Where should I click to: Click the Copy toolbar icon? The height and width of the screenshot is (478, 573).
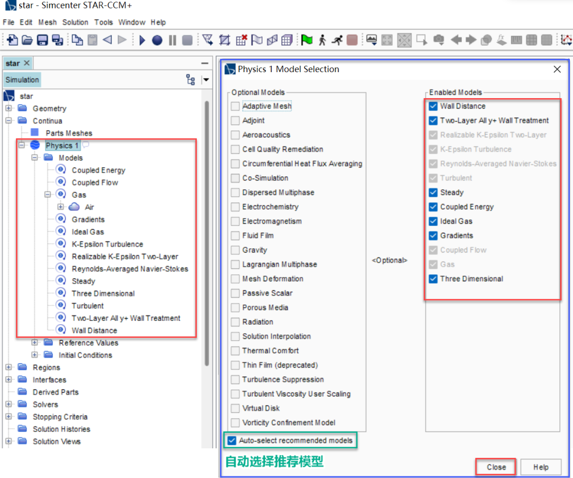(77, 40)
